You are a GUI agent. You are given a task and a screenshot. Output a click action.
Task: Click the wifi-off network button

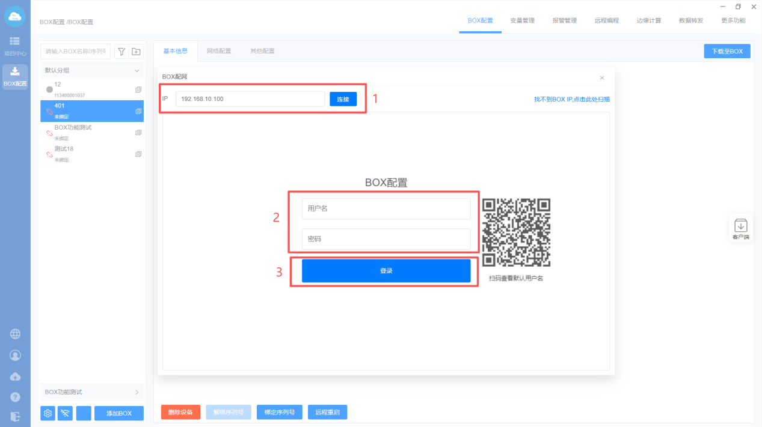(66, 413)
